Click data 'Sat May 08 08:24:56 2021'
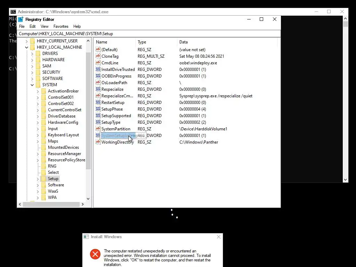Image resolution: width=356 pixels, height=267 pixels. tap(202, 56)
